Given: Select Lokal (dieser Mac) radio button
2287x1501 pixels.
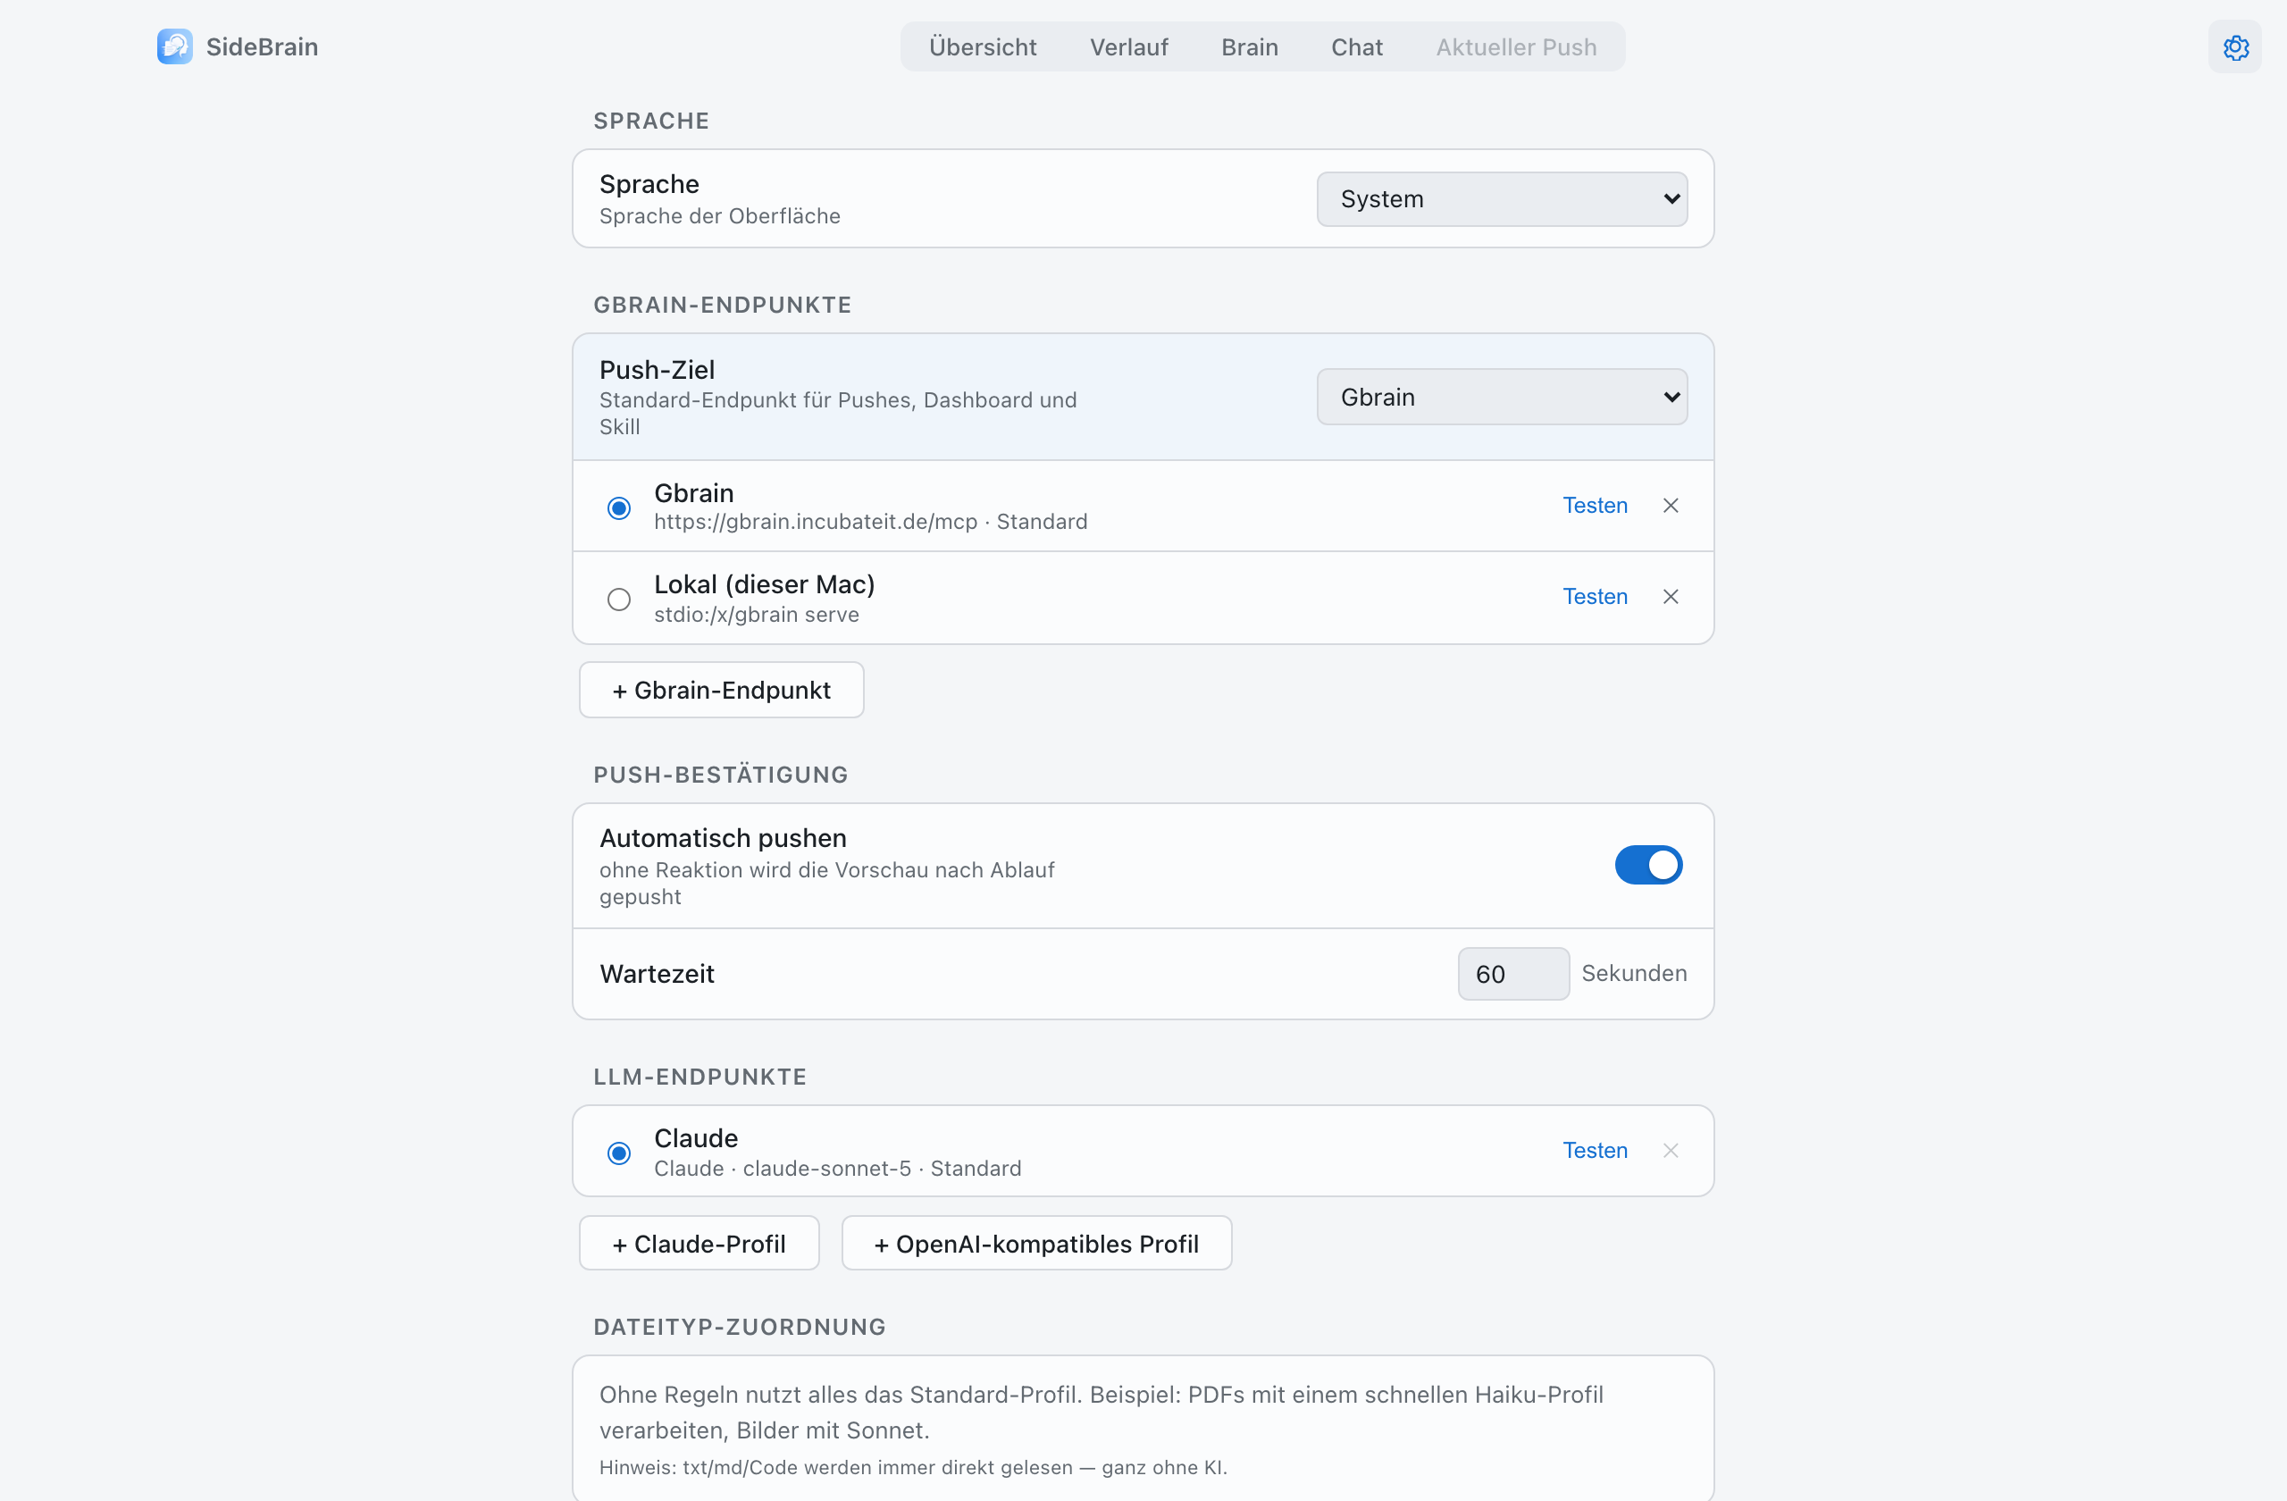Looking at the screenshot, I should 619,599.
